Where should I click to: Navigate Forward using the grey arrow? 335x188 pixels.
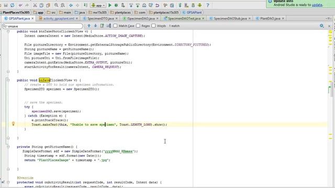coord(77,5)
